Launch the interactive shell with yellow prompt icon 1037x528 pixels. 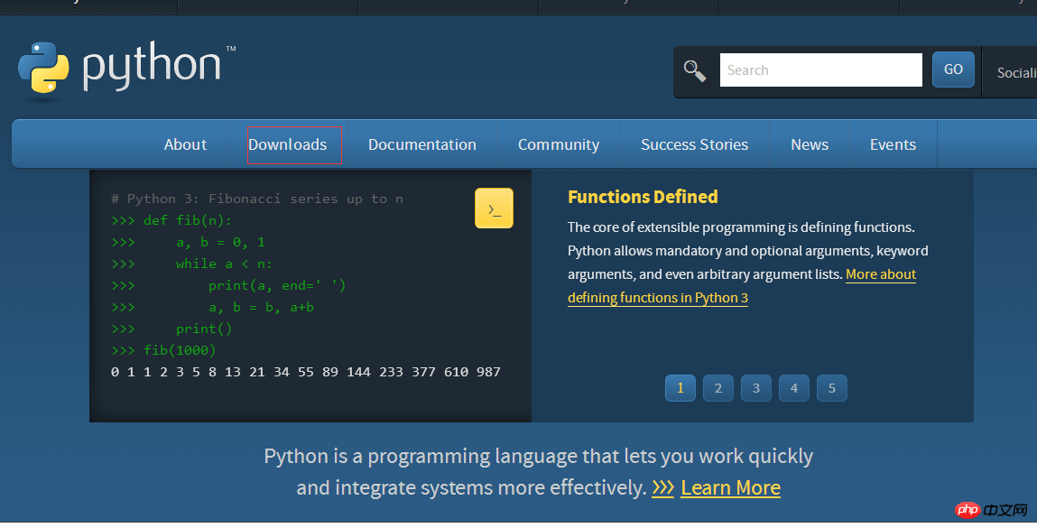(x=494, y=208)
